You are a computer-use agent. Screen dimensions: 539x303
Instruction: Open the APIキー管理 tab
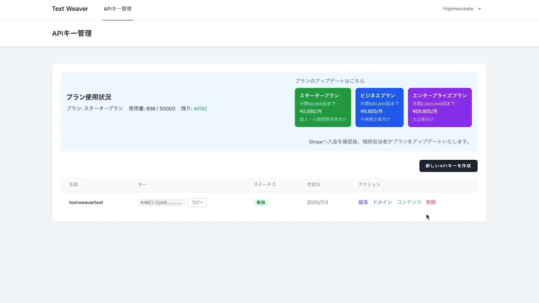(118, 9)
